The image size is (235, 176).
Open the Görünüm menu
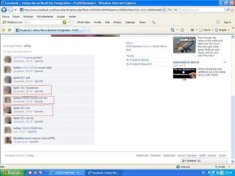point(28,16)
